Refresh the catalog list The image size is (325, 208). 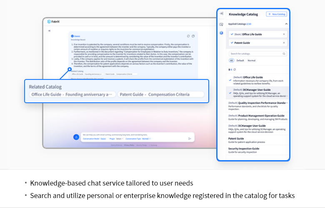coord(235,69)
